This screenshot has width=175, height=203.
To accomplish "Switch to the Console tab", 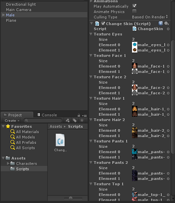I will coord(47,115).
